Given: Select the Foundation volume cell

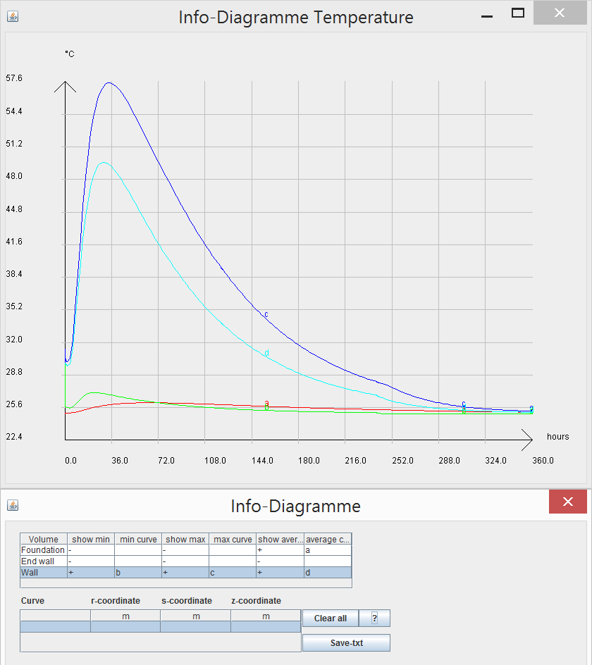Looking at the screenshot, I should click(44, 550).
